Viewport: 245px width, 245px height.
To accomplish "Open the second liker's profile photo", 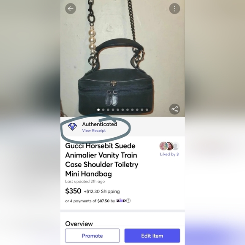I will click(x=170, y=146).
